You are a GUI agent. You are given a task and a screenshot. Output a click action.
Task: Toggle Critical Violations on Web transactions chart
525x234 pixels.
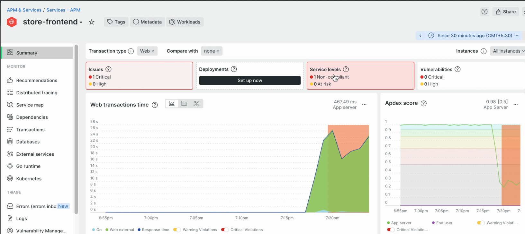(x=225, y=230)
